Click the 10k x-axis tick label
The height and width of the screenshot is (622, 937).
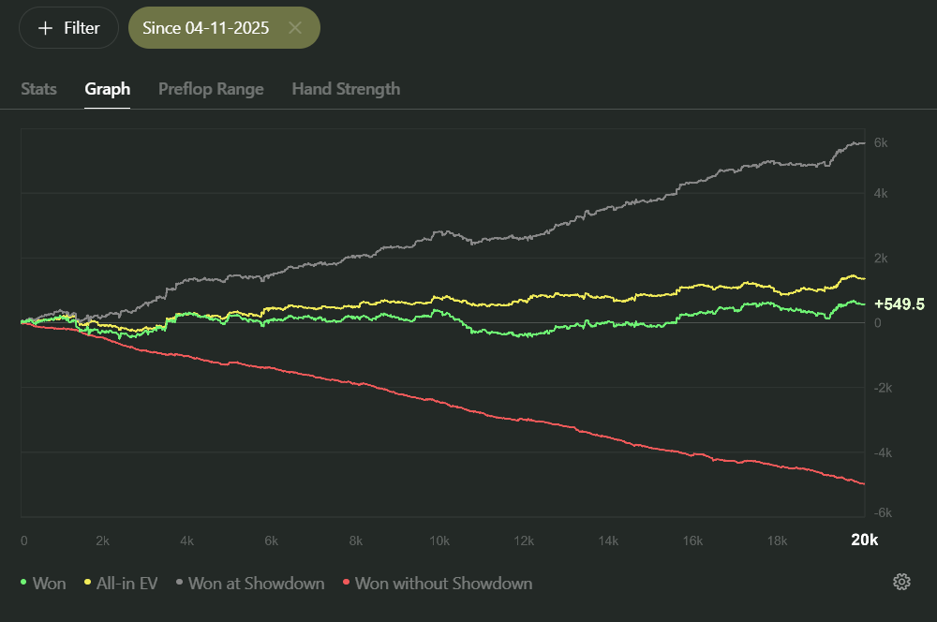pyautogui.click(x=439, y=541)
